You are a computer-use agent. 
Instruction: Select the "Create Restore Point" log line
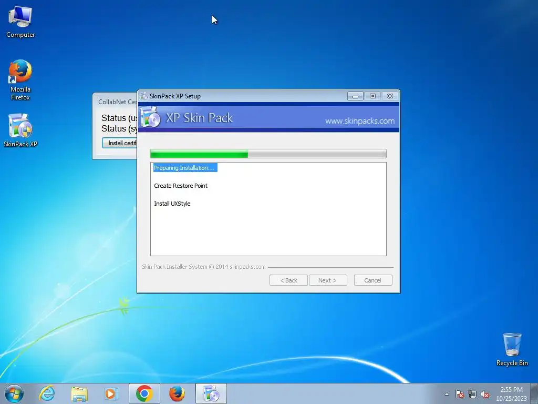pos(181,186)
